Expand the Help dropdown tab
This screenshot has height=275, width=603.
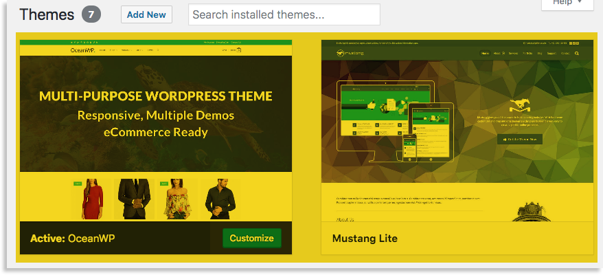(x=567, y=4)
